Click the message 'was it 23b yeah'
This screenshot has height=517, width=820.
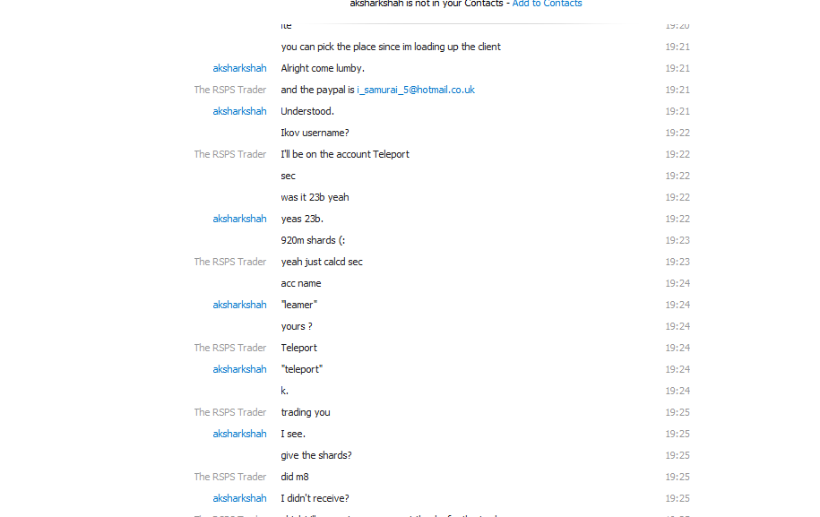tap(315, 198)
